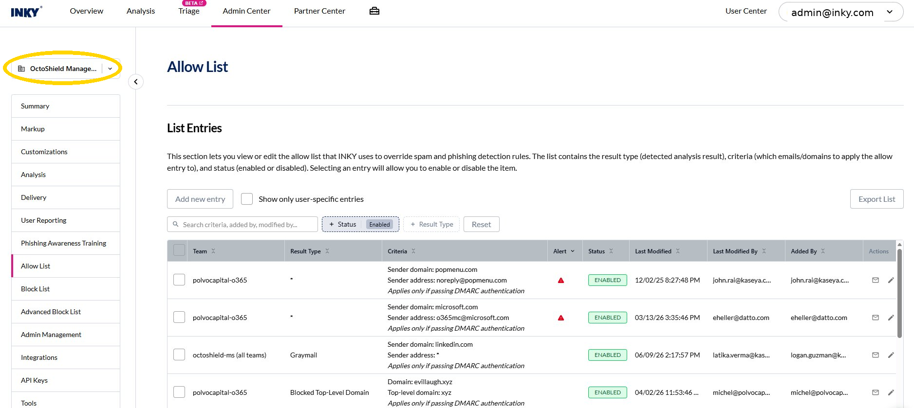Edit the linkedin.com entry with the pencil icon
This screenshot has width=914, height=408.
click(x=891, y=355)
